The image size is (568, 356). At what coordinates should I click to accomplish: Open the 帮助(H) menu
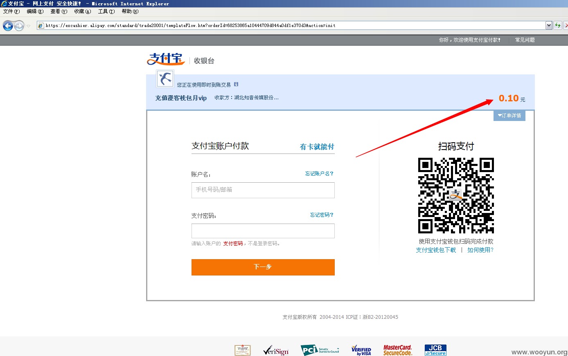tap(130, 11)
